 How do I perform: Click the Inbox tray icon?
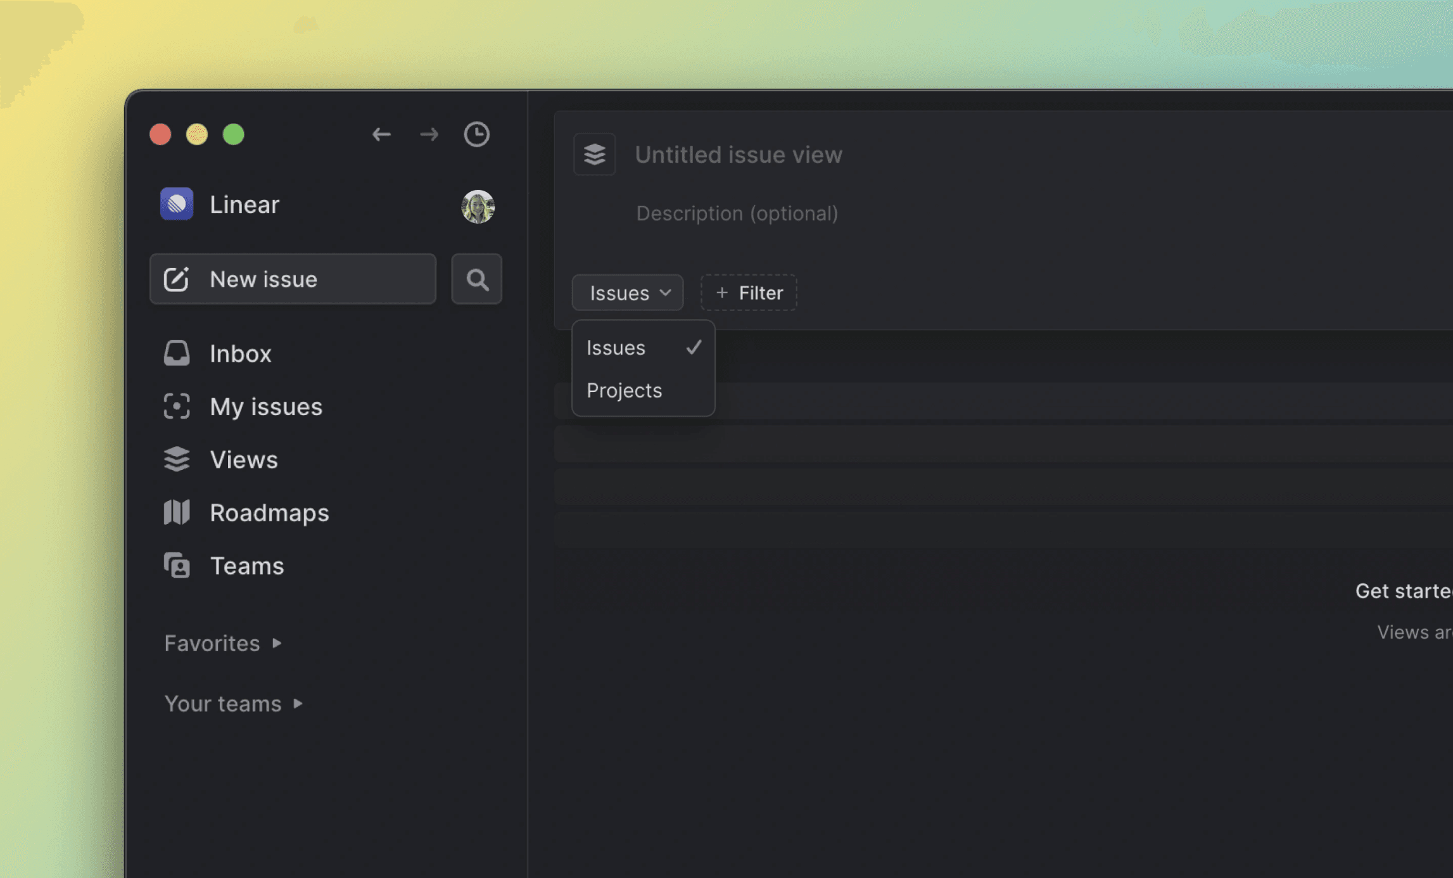(177, 353)
